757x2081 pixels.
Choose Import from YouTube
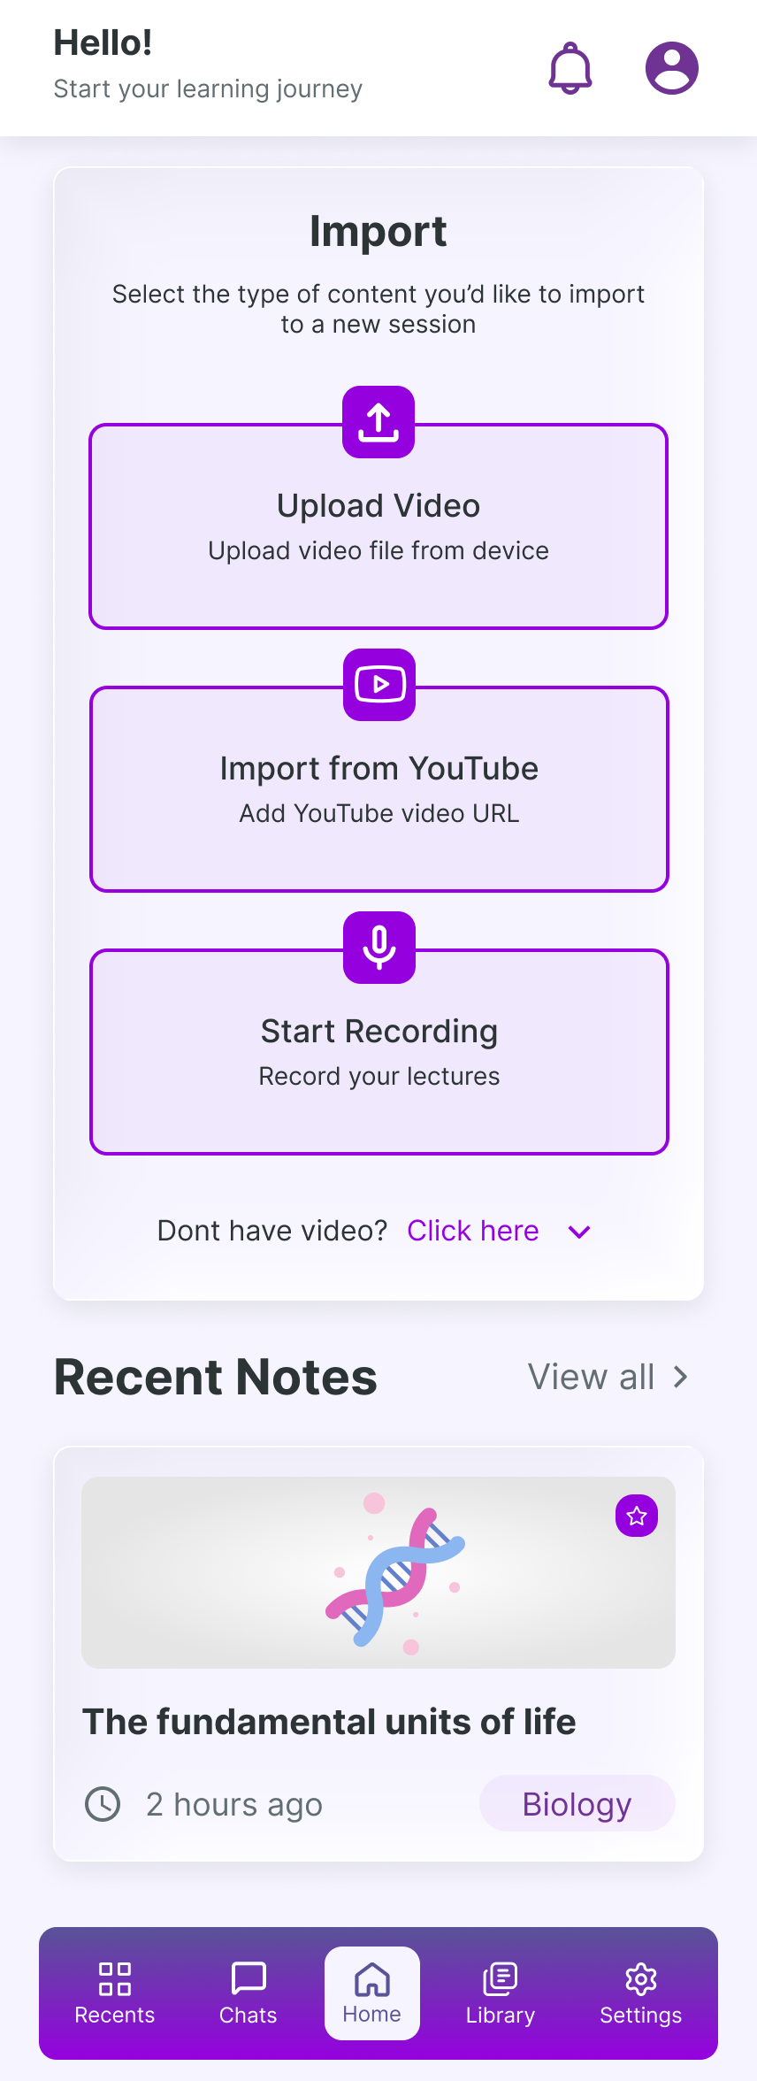[378, 788]
